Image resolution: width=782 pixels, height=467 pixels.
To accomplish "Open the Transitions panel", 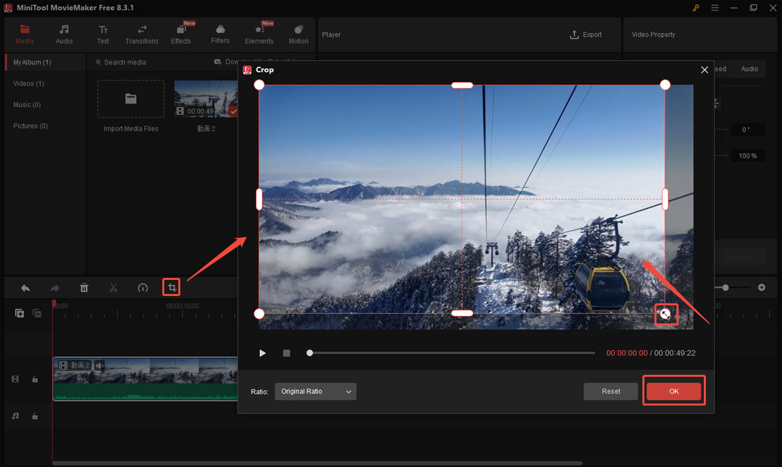I will 142,35.
